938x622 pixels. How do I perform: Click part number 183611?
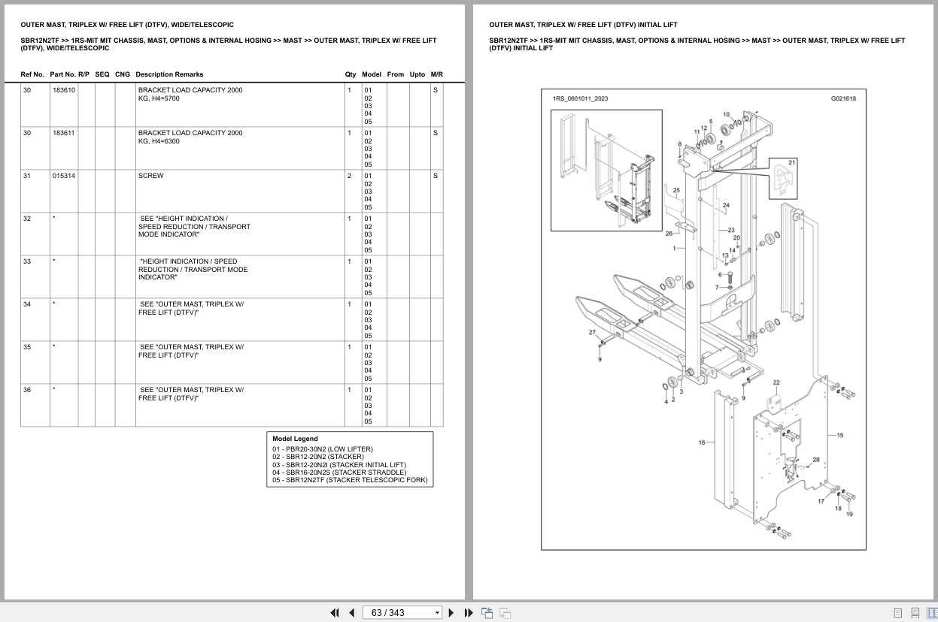coord(63,133)
